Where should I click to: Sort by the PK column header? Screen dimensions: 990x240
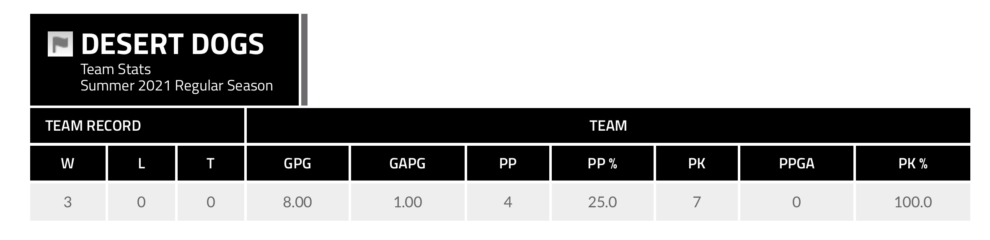pos(697,163)
